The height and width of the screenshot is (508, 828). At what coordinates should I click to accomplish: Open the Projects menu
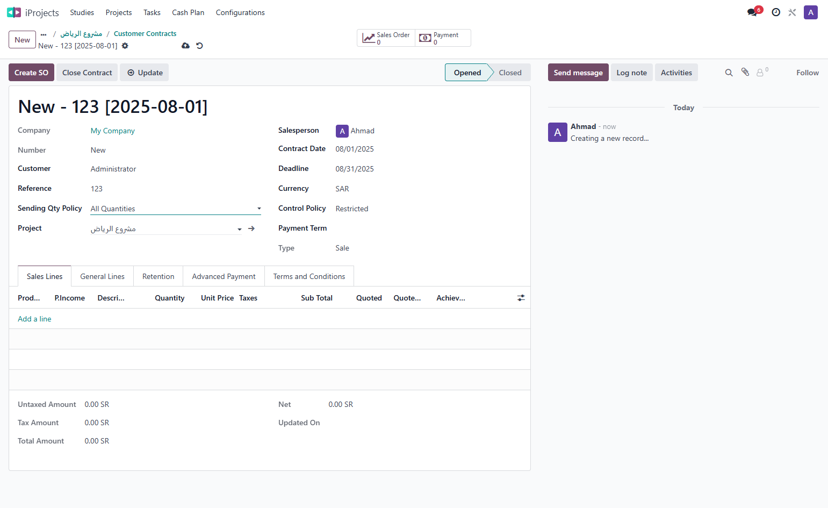(x=119, y=12)
